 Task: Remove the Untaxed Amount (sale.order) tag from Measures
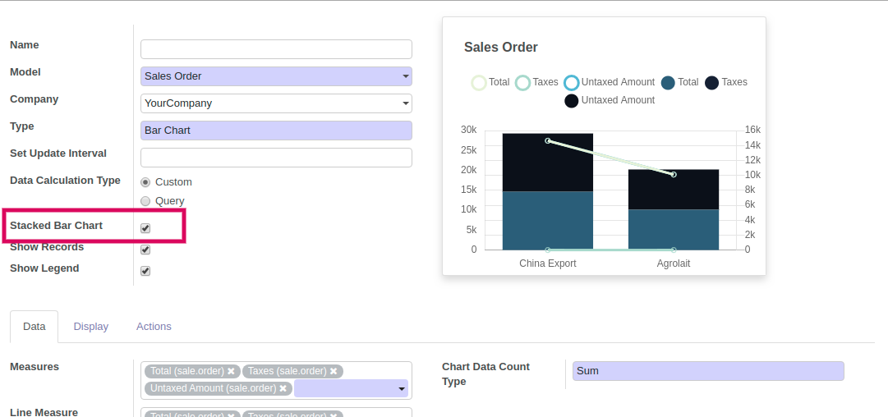(x=283, y=388)
